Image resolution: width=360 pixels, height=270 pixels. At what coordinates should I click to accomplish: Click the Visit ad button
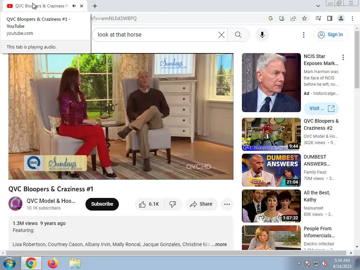321,108
